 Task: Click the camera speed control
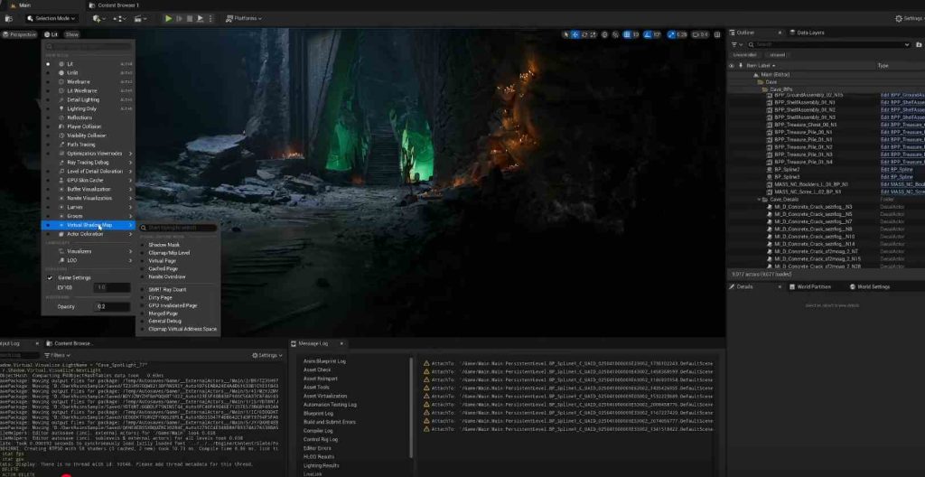pos(700,35)
